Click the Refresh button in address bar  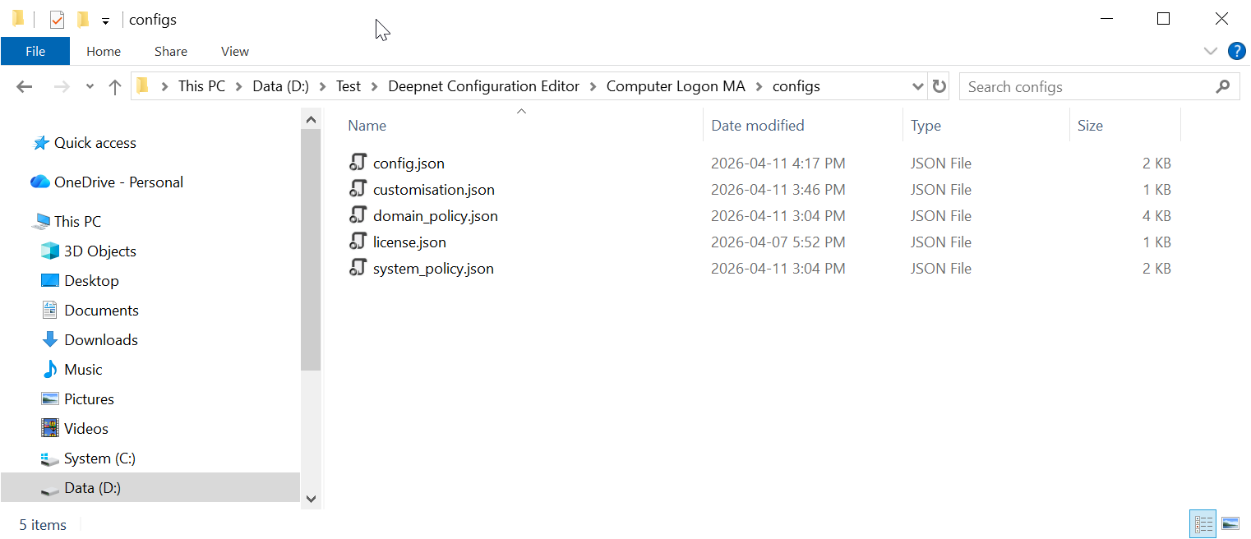pyautogui.click(x=939, y=86)
